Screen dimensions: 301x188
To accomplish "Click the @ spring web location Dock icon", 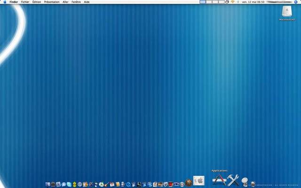I will pos(245,182).
